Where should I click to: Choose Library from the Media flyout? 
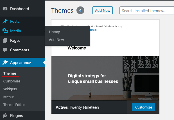point(54,32)
